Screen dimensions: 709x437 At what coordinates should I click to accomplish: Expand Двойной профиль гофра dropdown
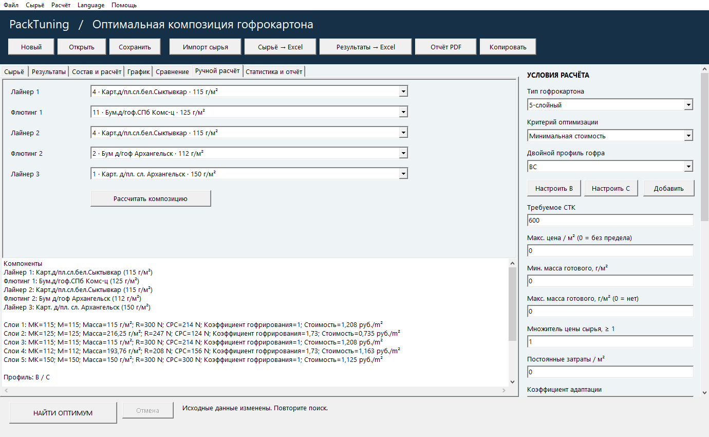610,167
